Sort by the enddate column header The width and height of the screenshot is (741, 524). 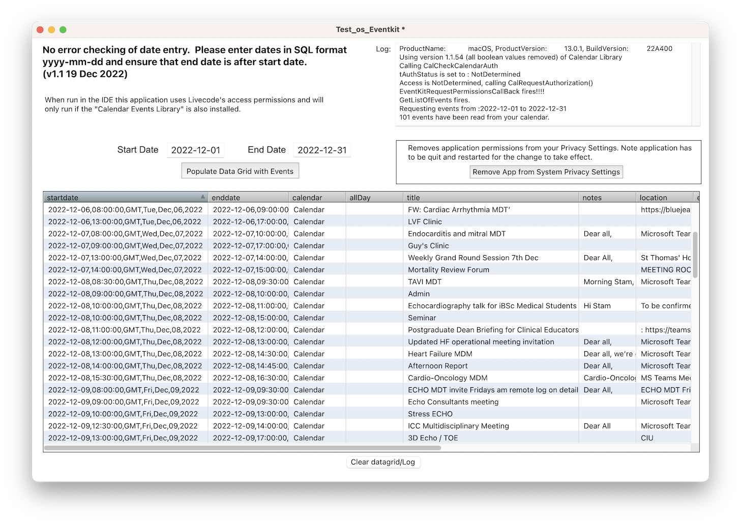click(248, 198)
